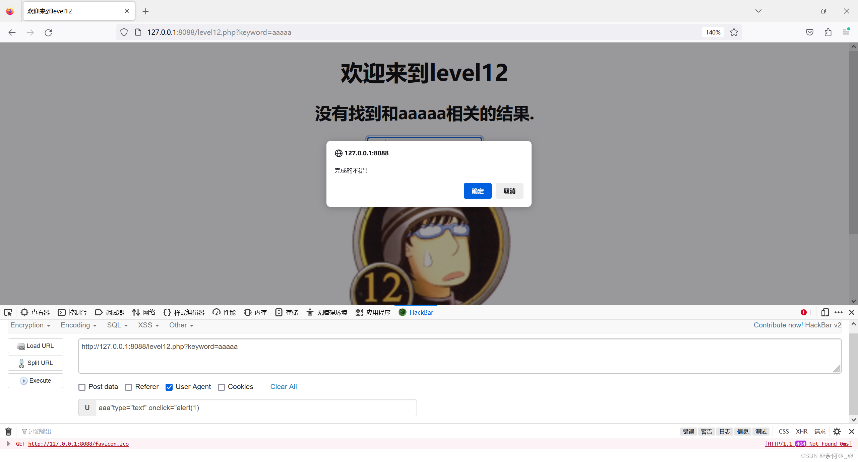
Task: Click the Load URL icon
Action: tap(21, 346)
